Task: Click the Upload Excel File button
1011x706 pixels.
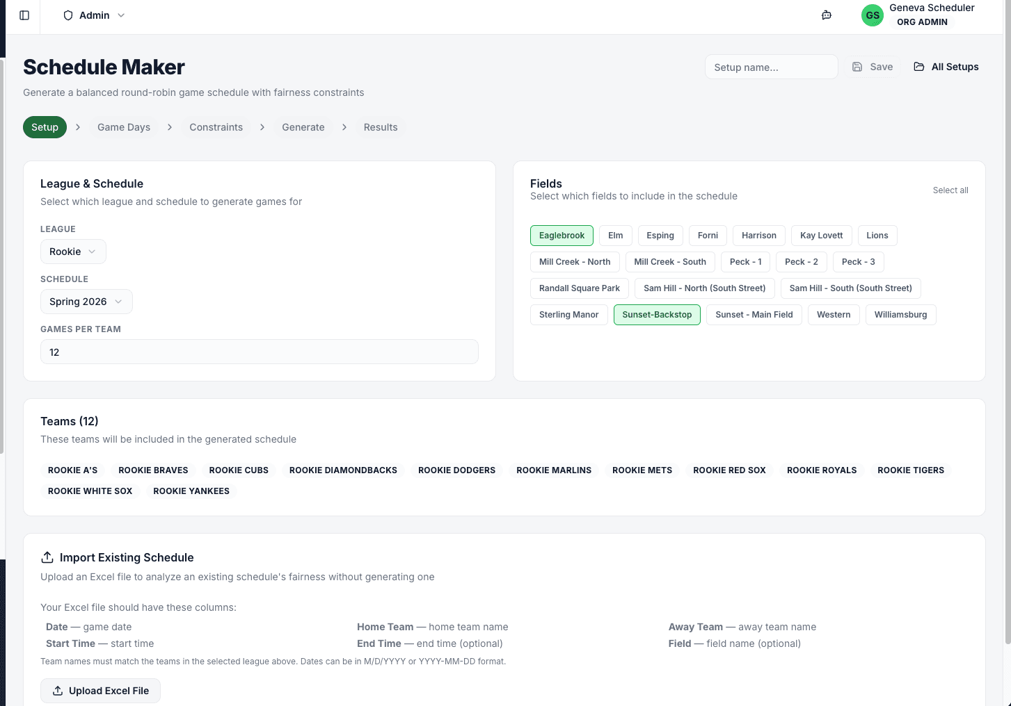Action: pos(100,691)
